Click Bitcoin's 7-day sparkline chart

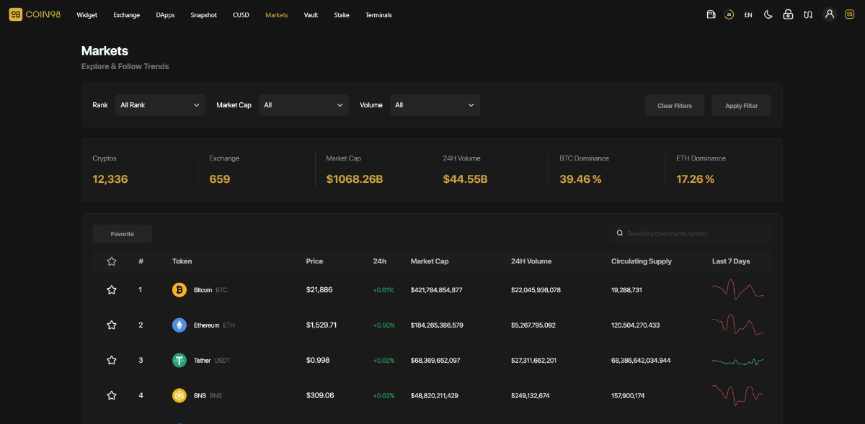737,289
